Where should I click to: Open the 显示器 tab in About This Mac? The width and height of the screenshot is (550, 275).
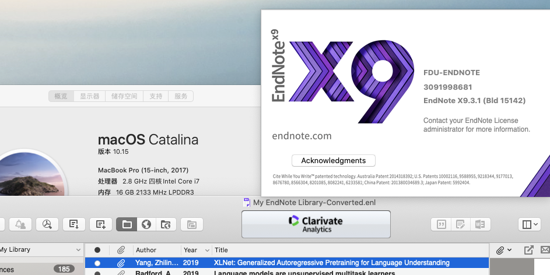point(89,96)
